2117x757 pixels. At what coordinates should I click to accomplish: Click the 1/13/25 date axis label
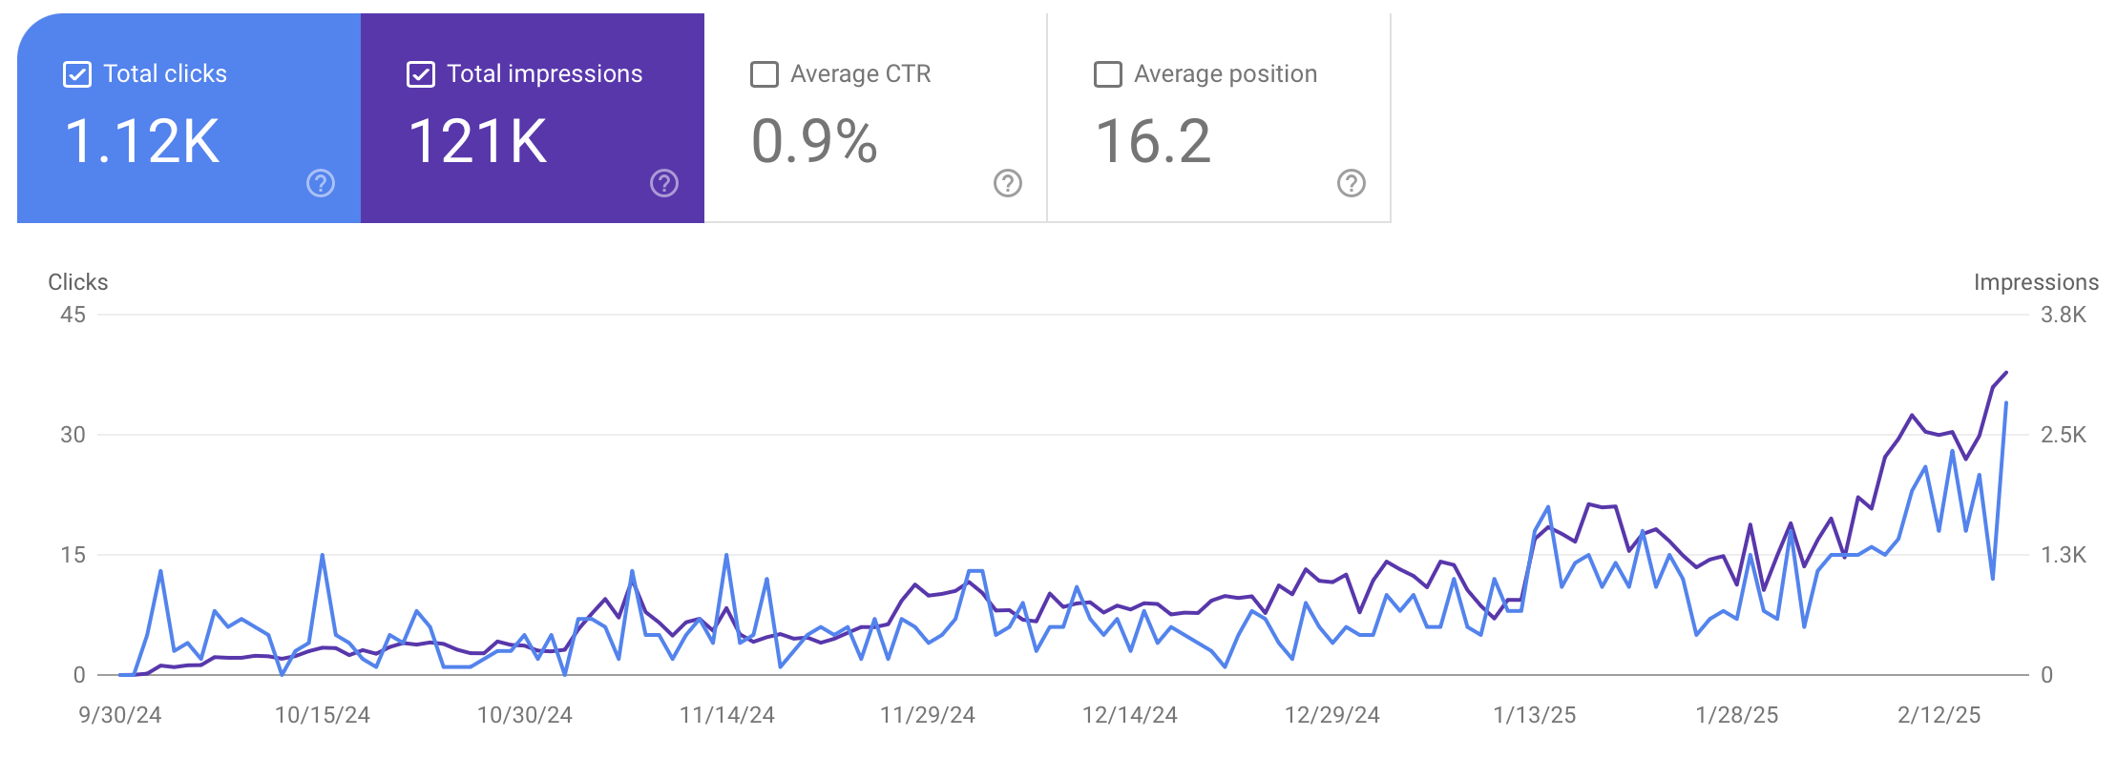click(x=1535, y=715)
